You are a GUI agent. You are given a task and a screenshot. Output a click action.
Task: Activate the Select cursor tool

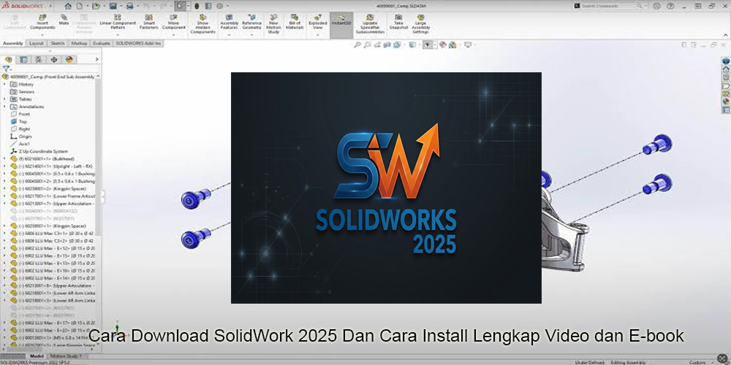(x=180, y=6)
